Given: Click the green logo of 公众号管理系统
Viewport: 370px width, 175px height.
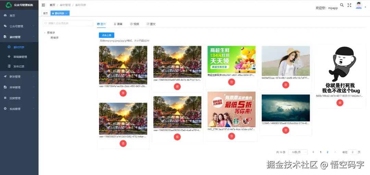Looking at the screenshot, I should point(9,5).
